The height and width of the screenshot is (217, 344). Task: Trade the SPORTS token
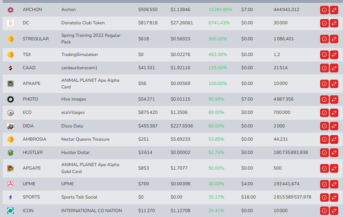[334, 197]
